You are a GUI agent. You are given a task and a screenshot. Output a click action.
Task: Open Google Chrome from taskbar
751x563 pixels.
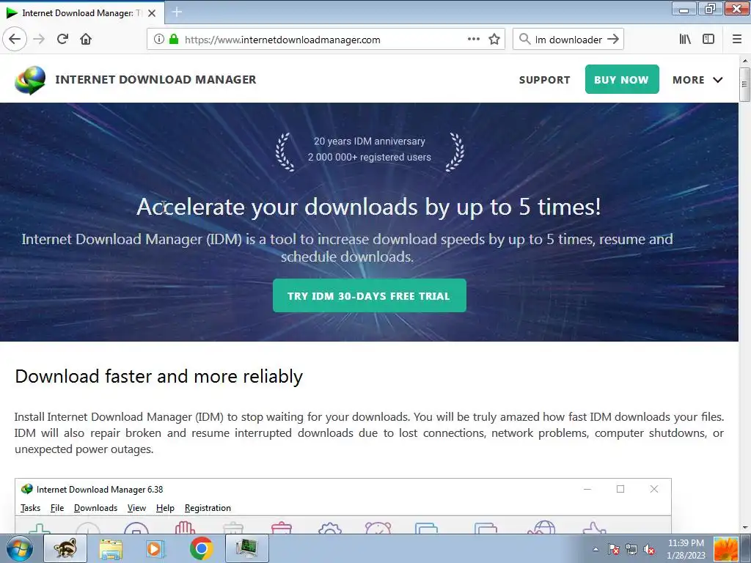point(201,548)
